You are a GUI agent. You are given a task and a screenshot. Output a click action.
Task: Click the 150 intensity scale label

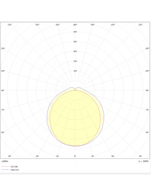point(75,61)
